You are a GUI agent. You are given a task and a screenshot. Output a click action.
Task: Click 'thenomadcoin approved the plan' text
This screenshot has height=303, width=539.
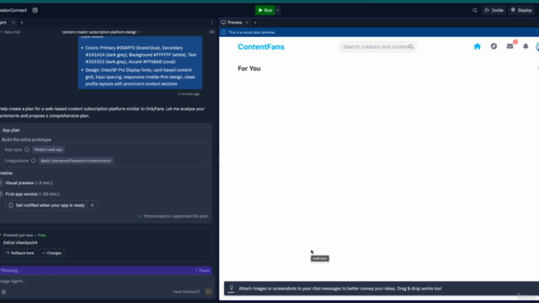click(176, 216)
